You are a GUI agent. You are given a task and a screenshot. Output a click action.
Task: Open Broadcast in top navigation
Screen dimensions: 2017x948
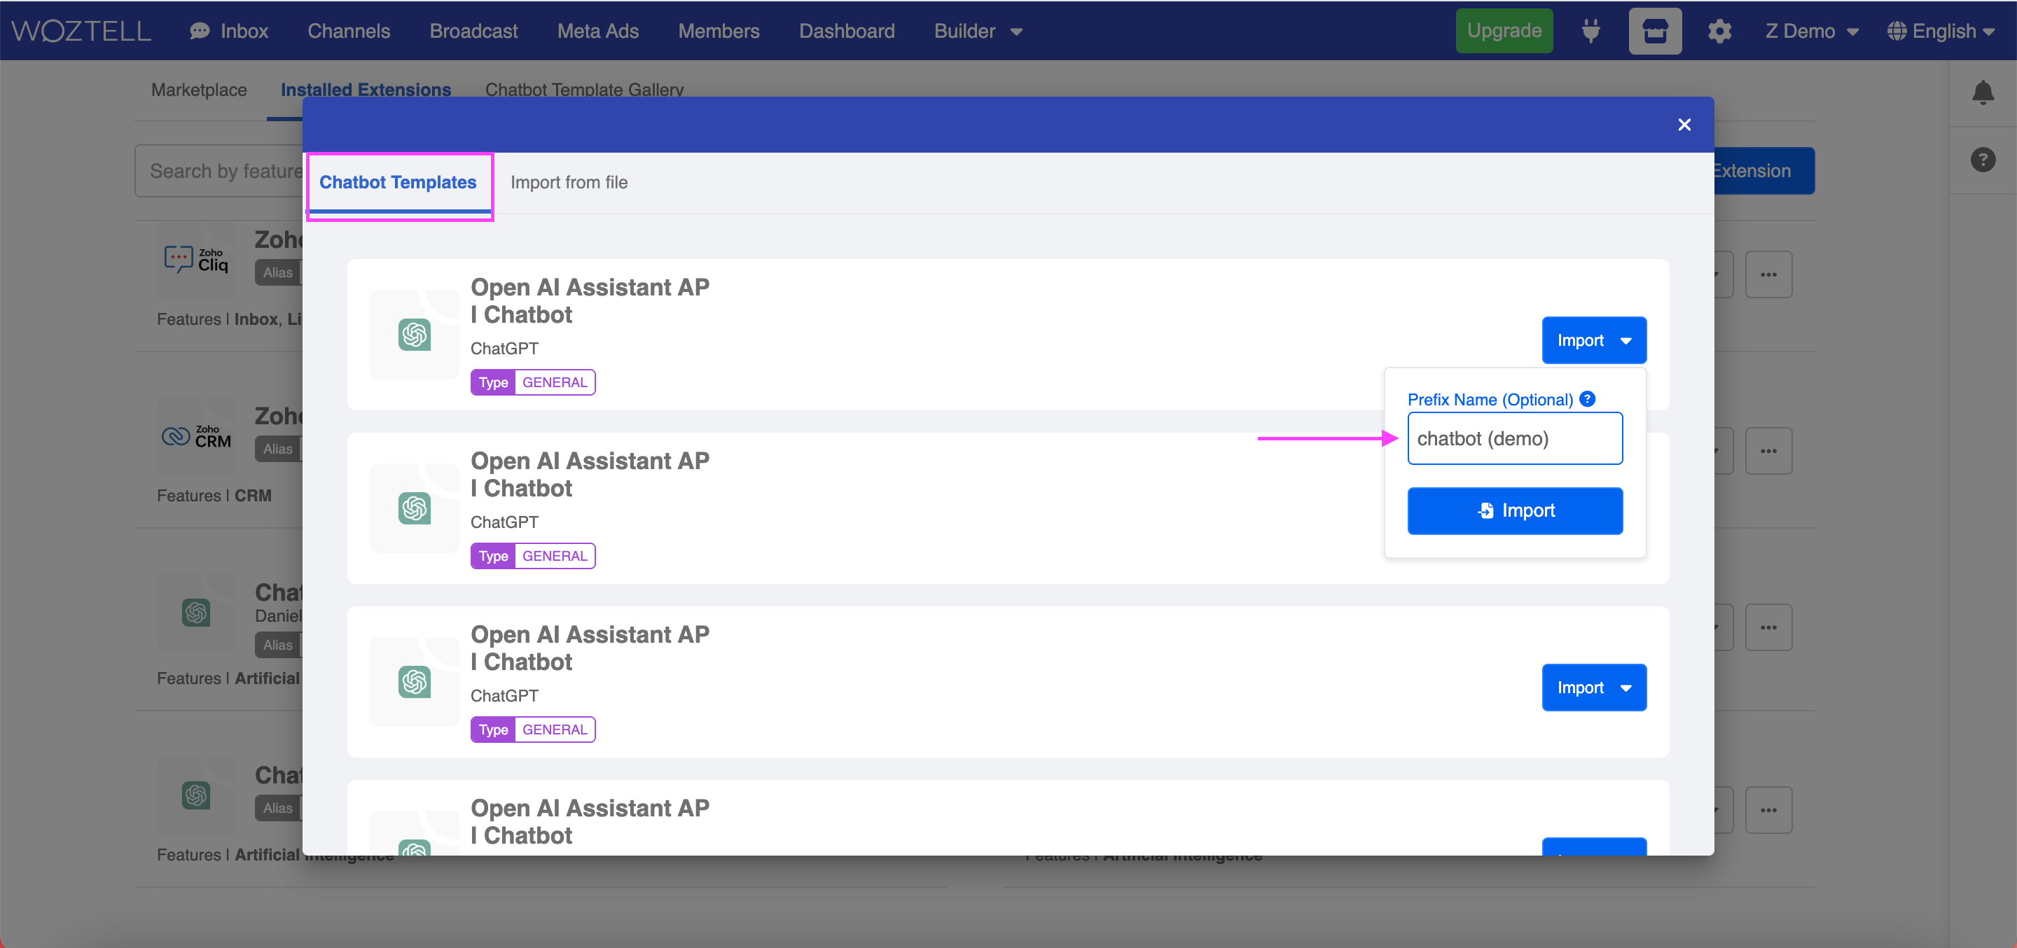(x=473, y=31)
